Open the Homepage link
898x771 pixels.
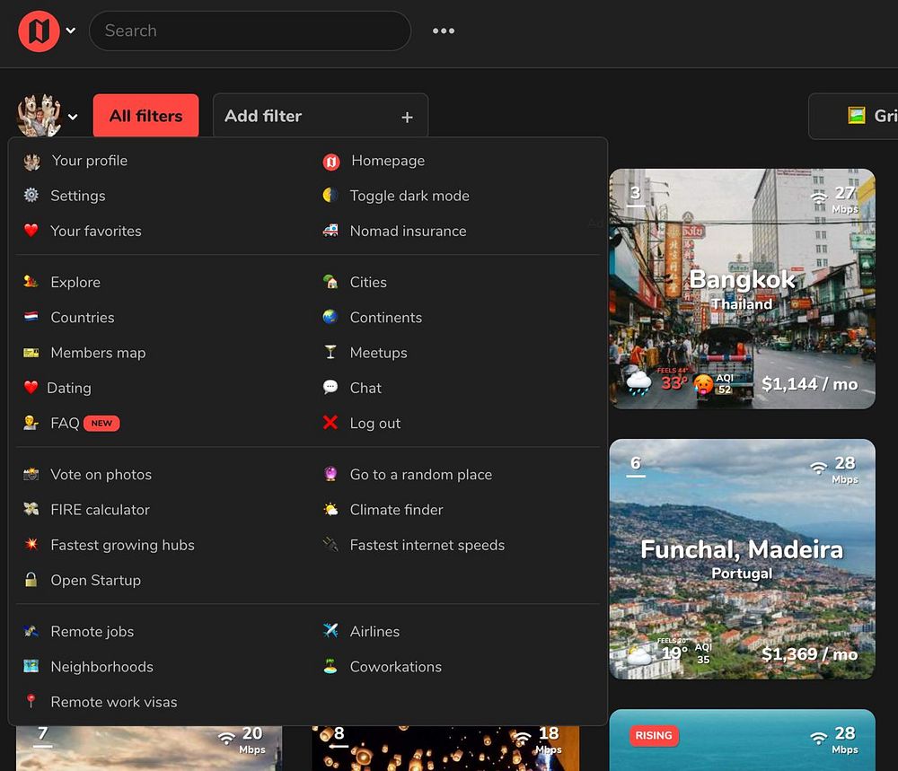pos(388,161)
